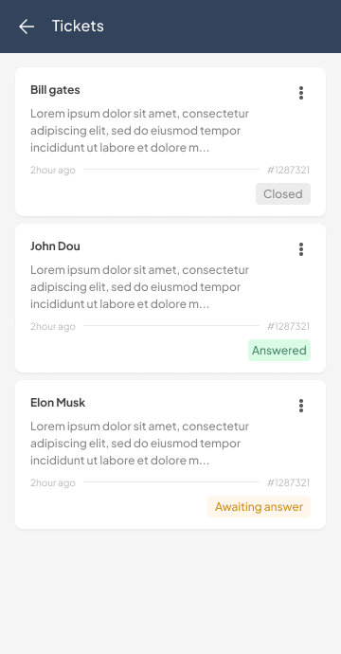Open Bill gates ticket message preview

pyautogui.click(x=140, y=131)
